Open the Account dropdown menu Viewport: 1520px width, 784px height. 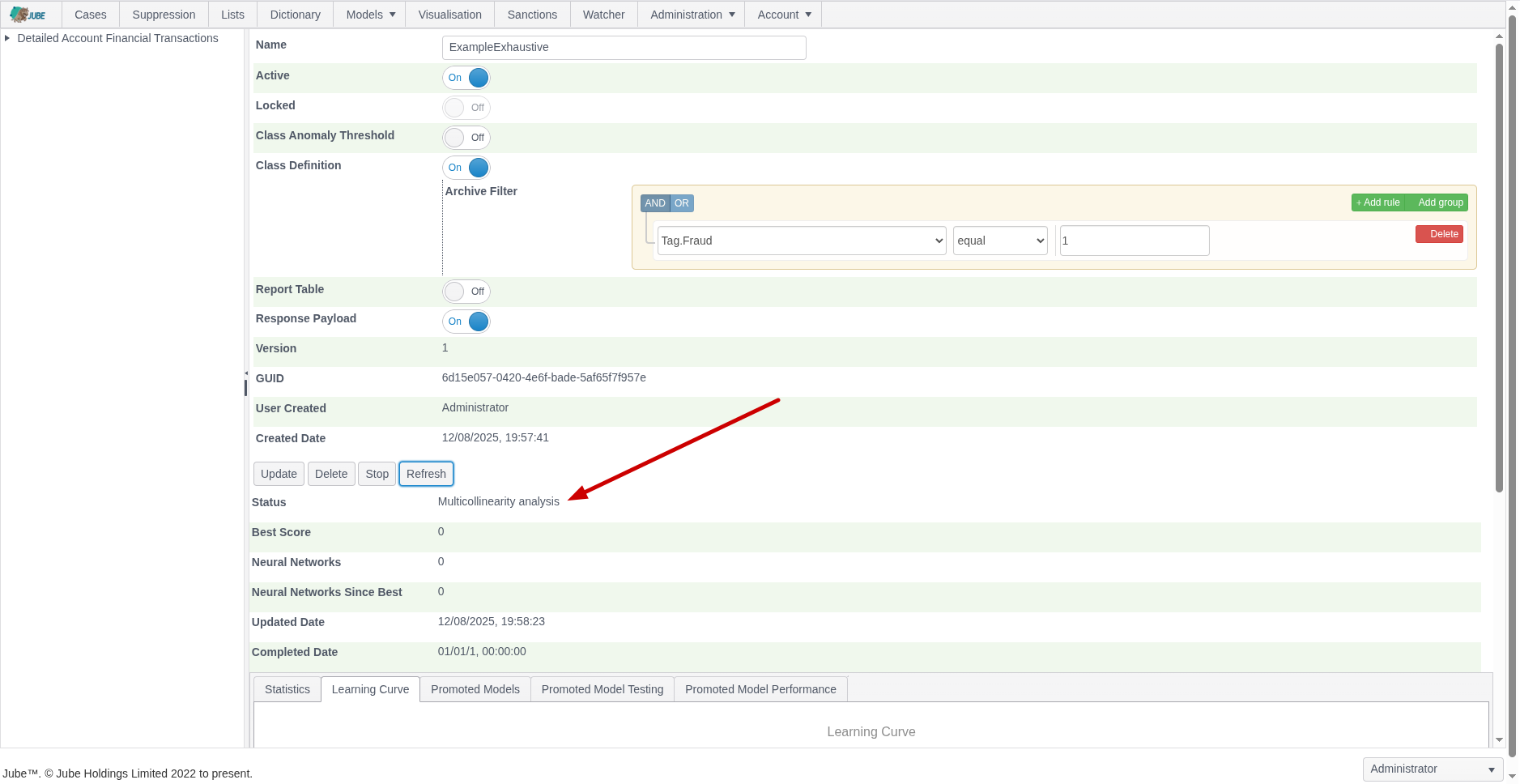pos(784,15)
